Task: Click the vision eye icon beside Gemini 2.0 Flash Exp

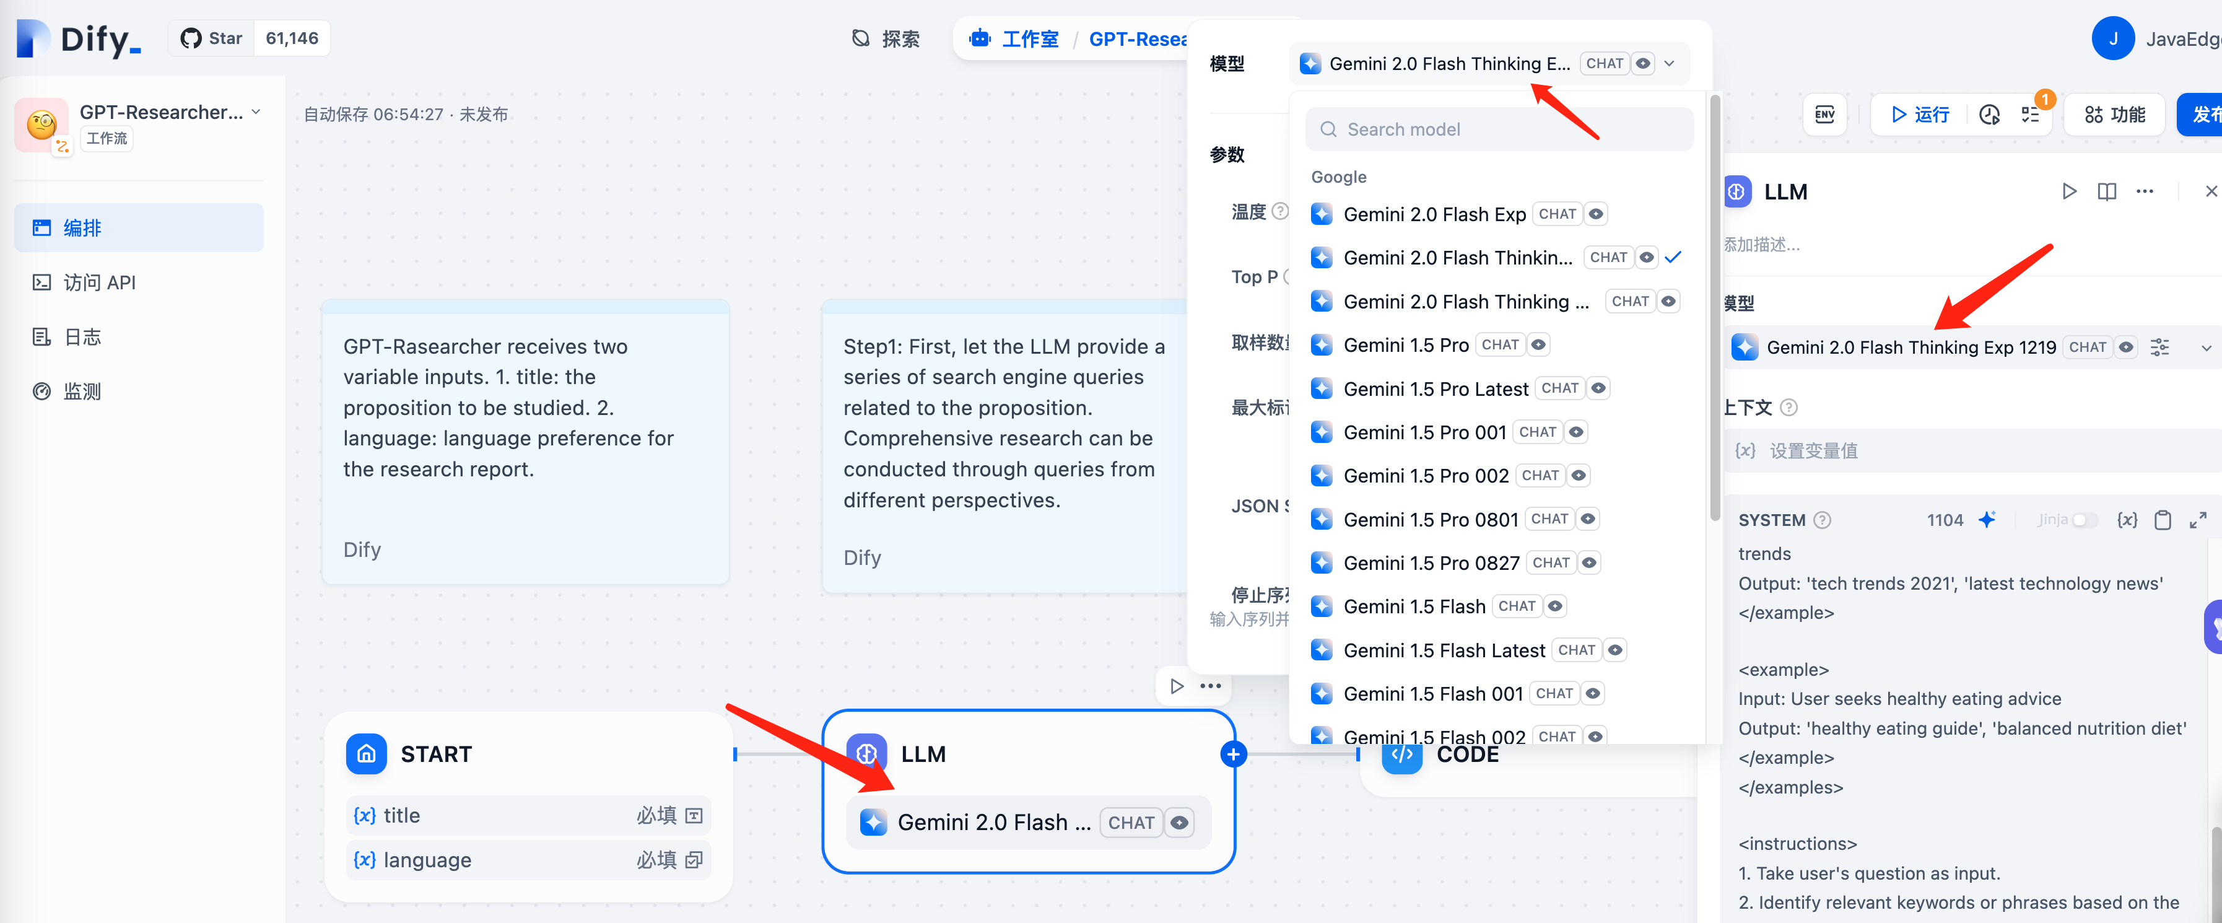Action: point(1596,214)
